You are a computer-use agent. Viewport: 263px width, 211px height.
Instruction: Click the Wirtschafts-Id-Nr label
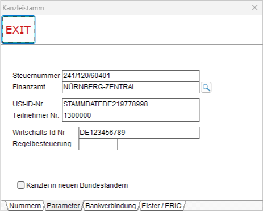[x=39, y=133]
